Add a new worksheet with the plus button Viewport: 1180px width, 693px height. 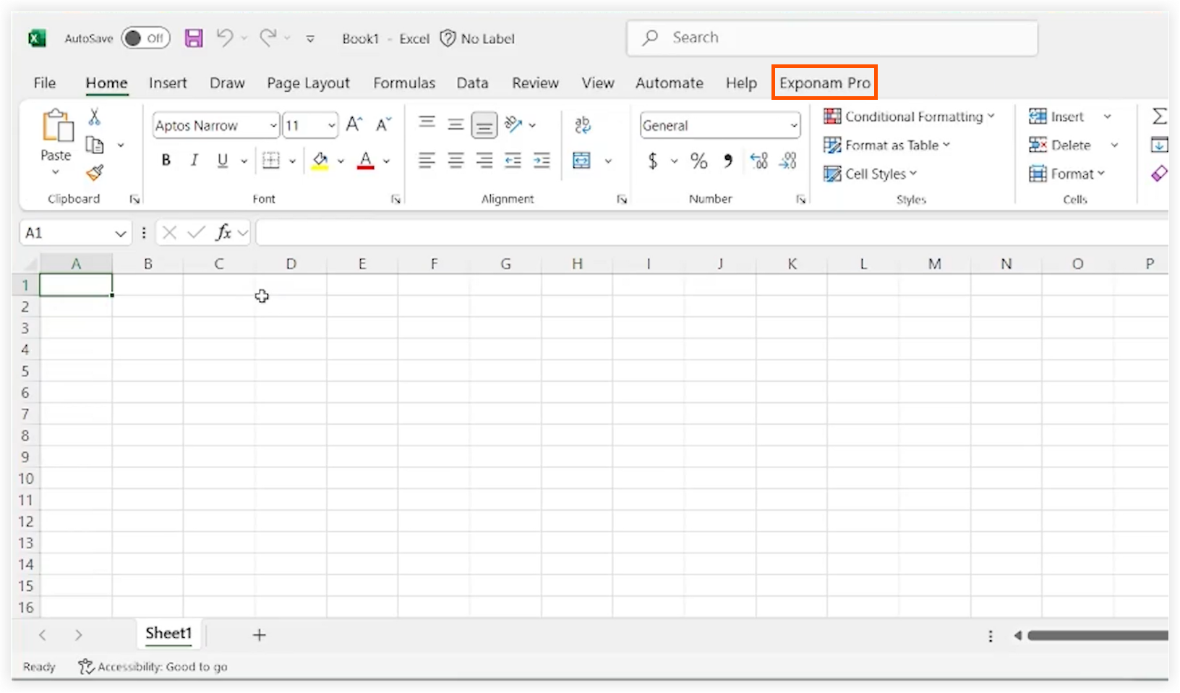click(260, 634)
